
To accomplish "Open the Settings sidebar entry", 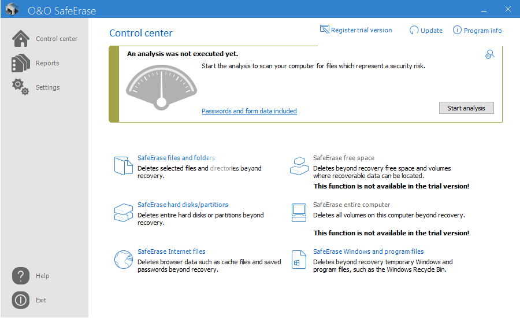I will click(x=48, y=87).
